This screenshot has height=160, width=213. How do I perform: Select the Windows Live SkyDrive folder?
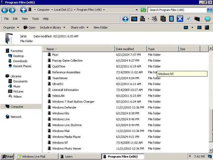click(67, 125)
